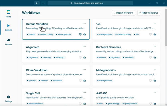167x106 pixels.
Task: Click the Search workflows and analyses field
Action: tap(90, 3)
